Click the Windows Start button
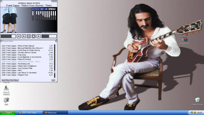204x115 pixels. [7, 112]
